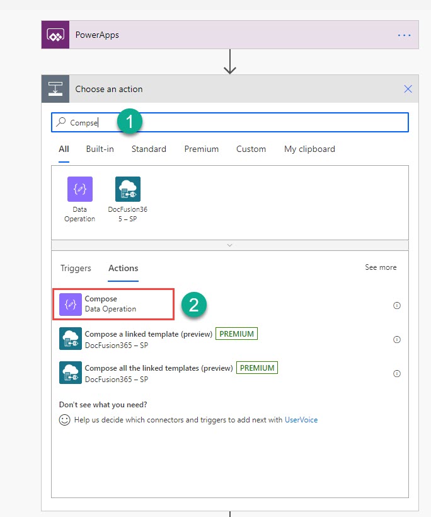Switch to the Triggers tab
This screenshot has width=431, height=517.
pyautogui.click(x=76, y=268)
